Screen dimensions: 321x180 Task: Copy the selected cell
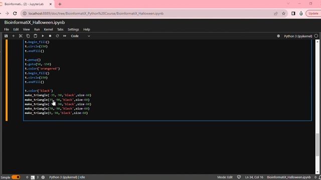28,36
